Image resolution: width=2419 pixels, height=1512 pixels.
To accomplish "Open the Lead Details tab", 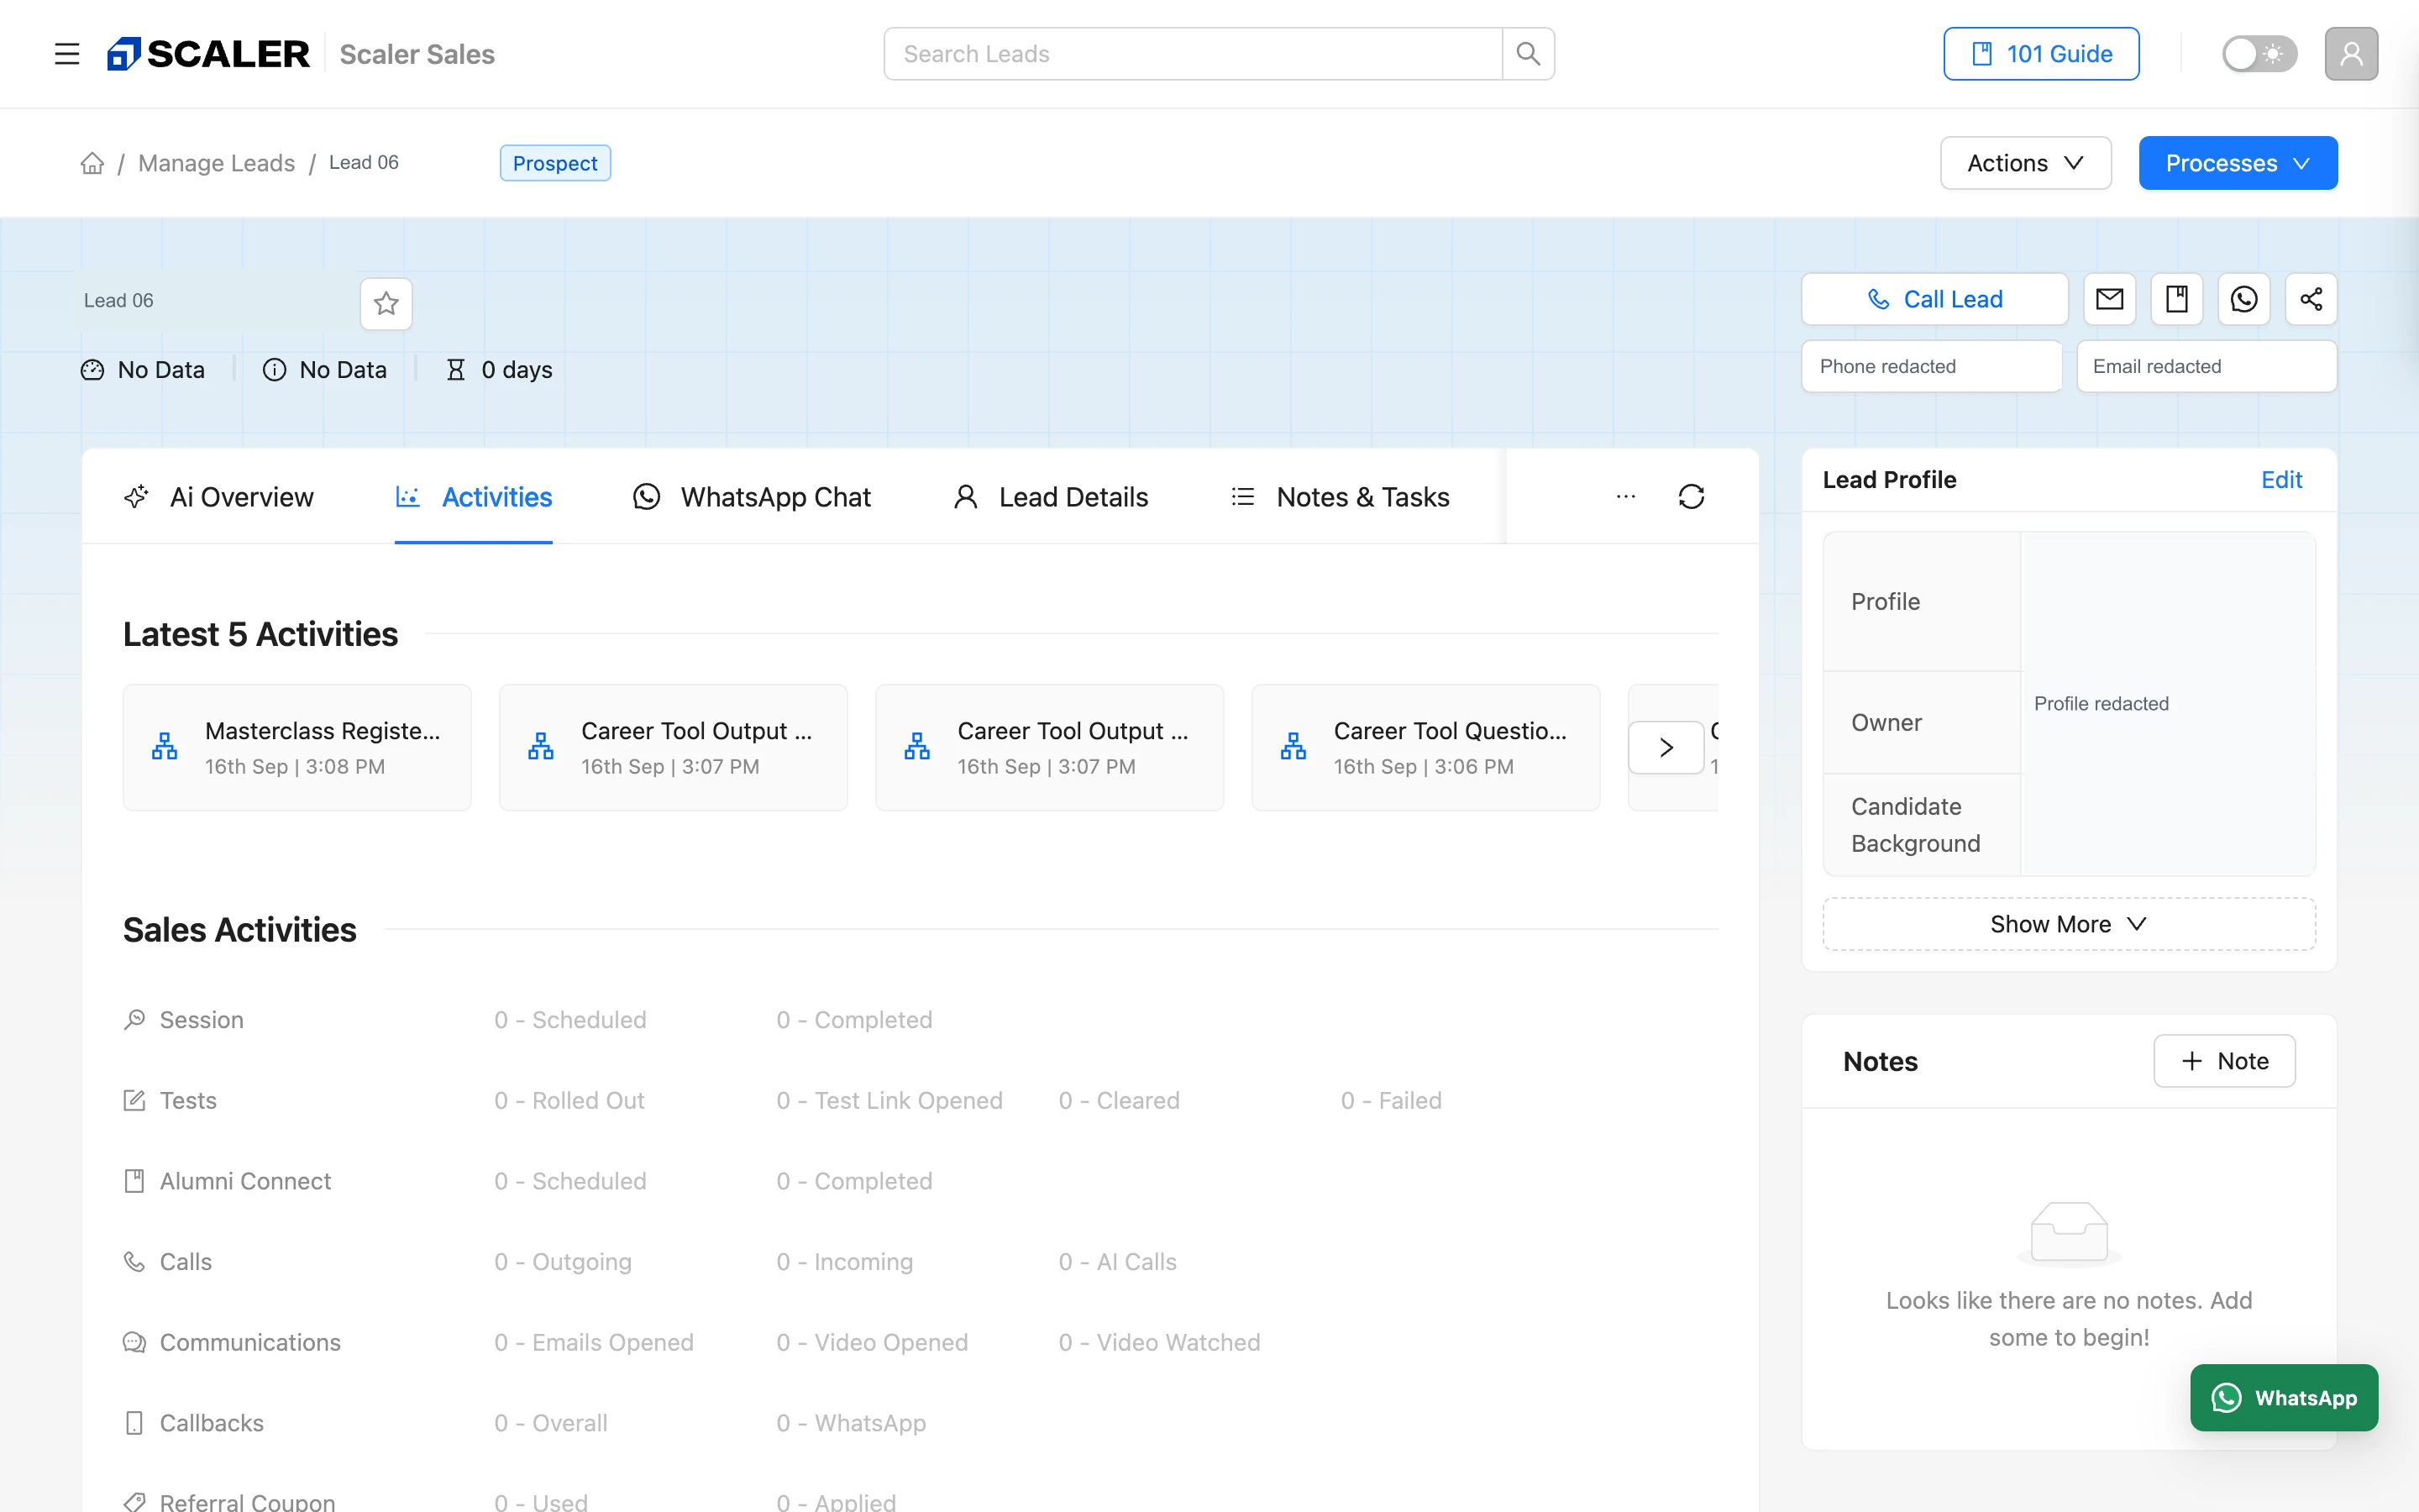I will point(1051,497).
